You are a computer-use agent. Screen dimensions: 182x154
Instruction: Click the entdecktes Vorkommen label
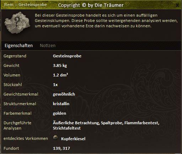(x=26, y=138)
